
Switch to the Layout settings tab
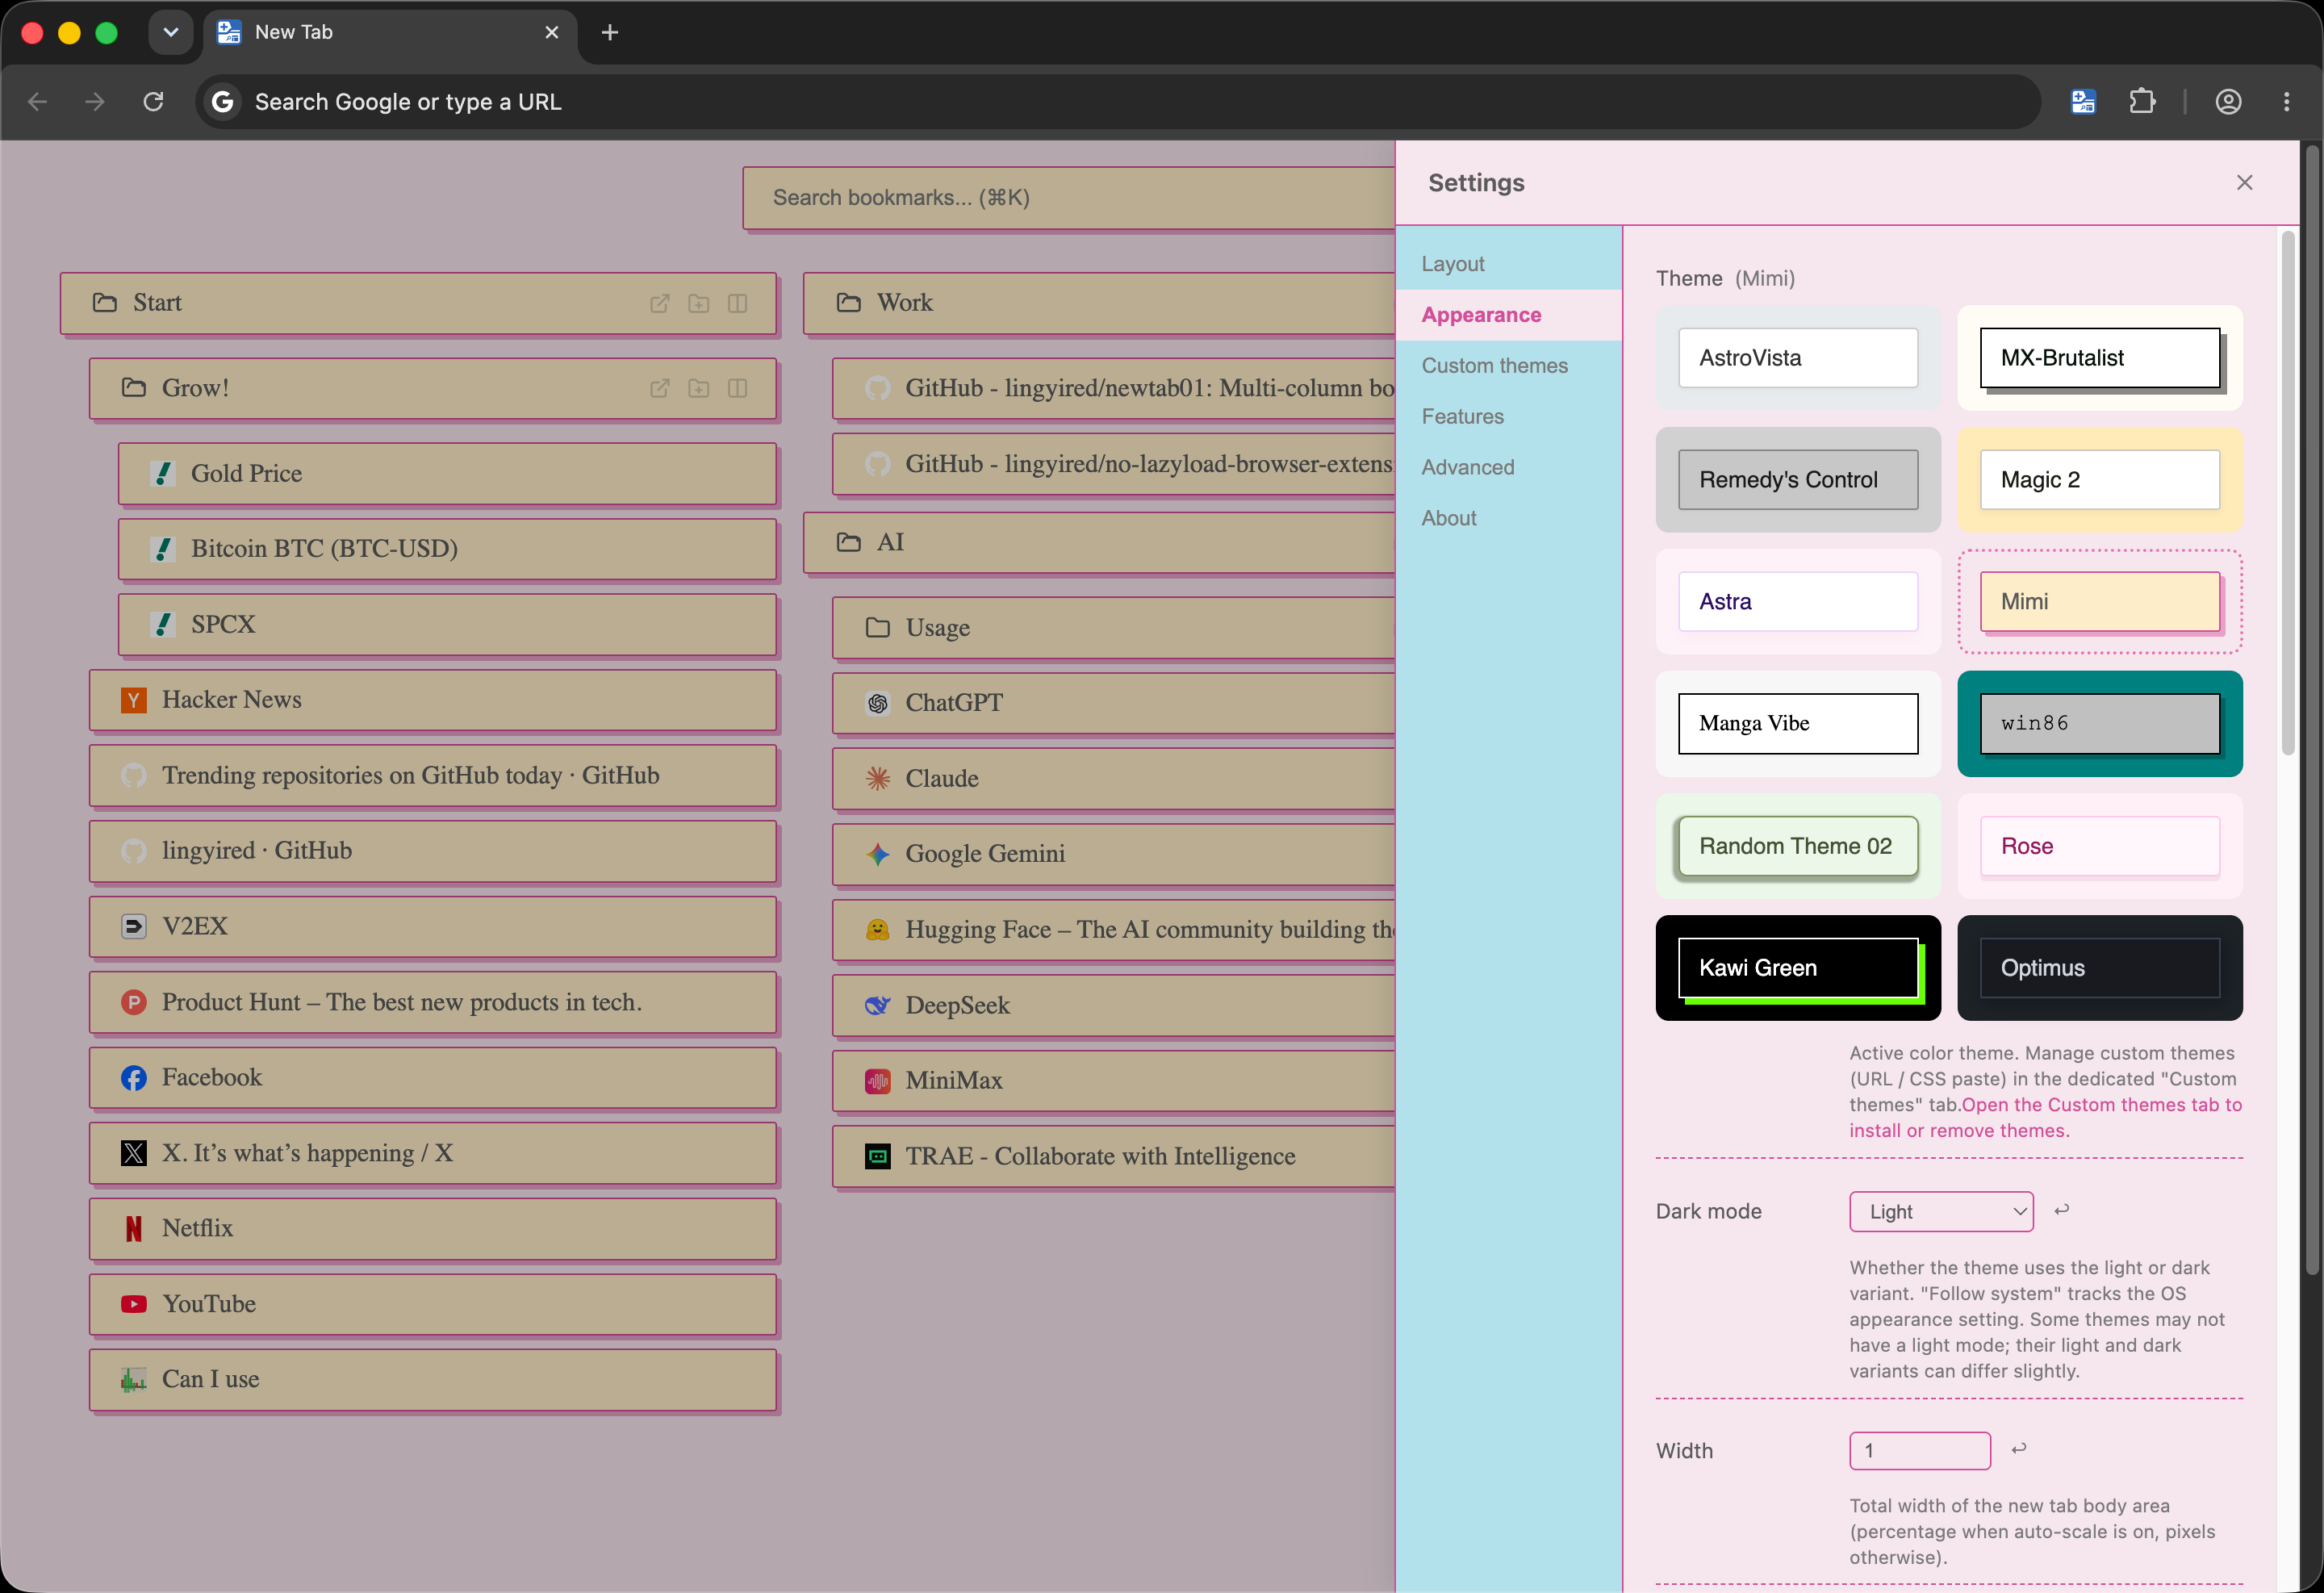pyautogui.click(x=1508, y=264)
